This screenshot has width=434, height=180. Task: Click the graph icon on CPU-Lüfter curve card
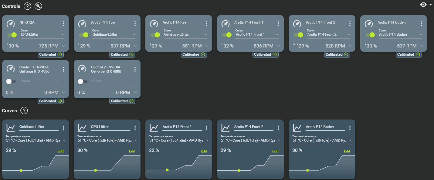click(x=82, y=128)
